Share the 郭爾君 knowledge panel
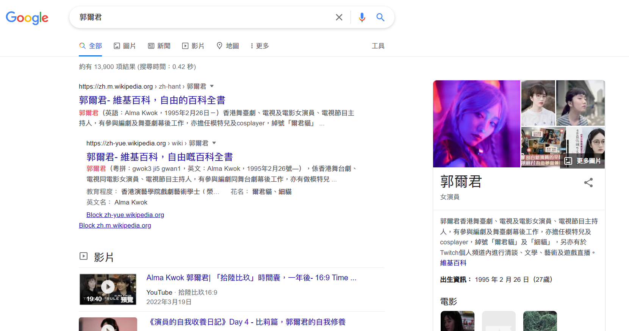The image size is (629, 331). click(x=588, y=183)
